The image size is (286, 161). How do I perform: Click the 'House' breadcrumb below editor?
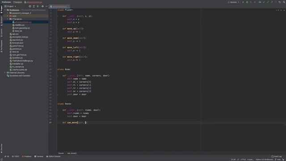coord(61,153)
